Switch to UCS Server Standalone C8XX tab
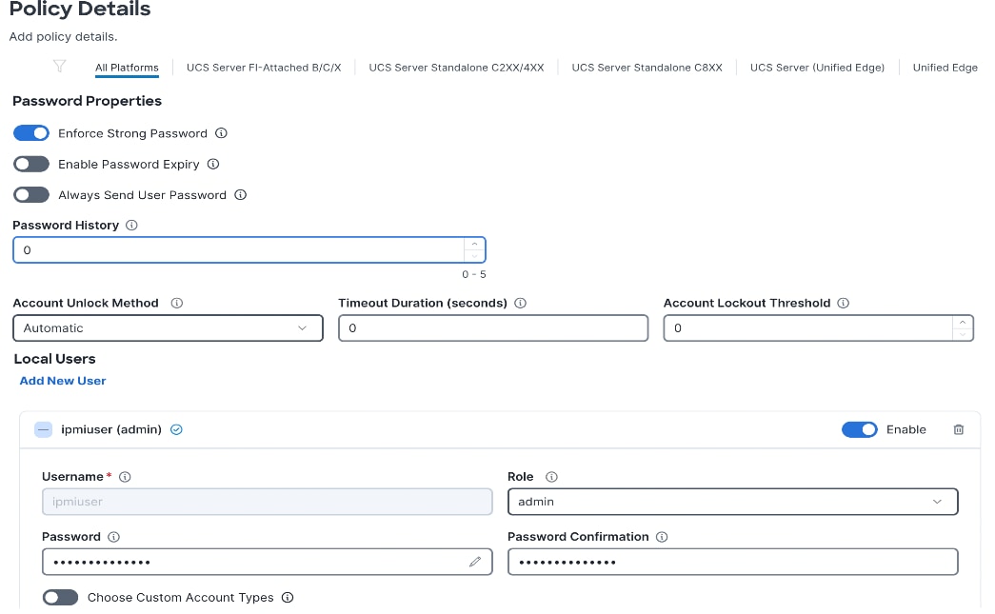Viewport: 995px width, 614px height. pyautogui.click(x=647, y=68)
